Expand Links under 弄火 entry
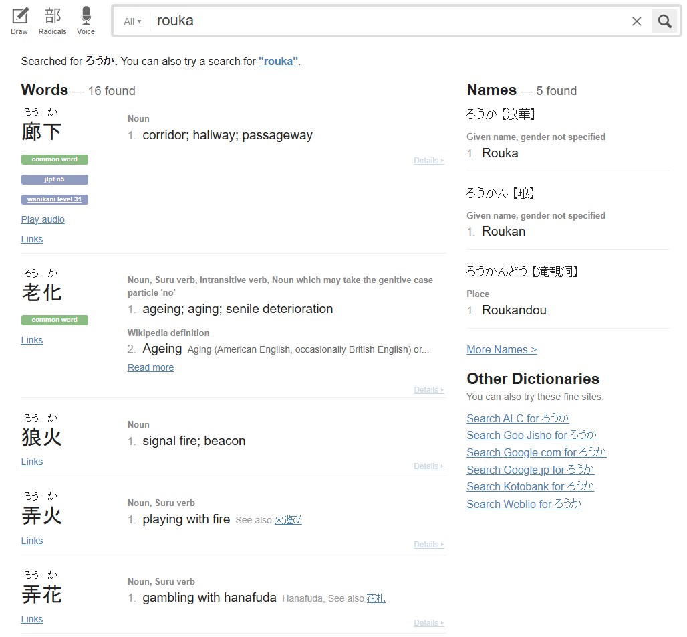 (32, 541)
